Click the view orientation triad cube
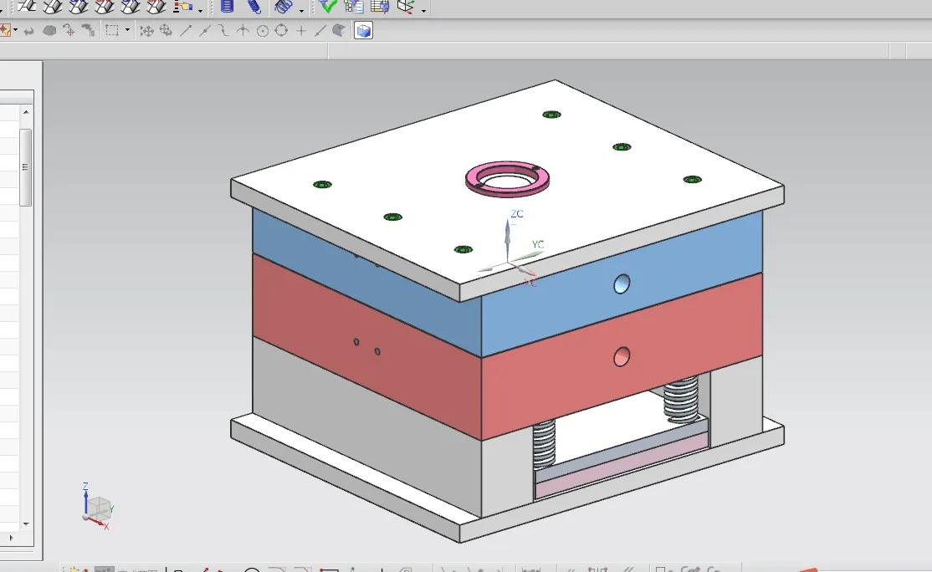 (x=98, y=508)
